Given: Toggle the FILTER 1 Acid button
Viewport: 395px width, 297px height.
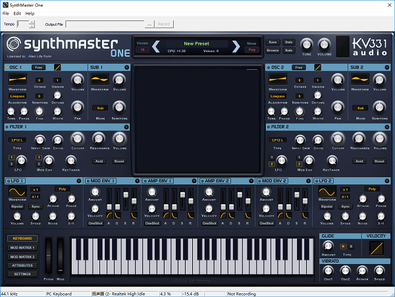Looking at the screenshot, I should [99, 161].
